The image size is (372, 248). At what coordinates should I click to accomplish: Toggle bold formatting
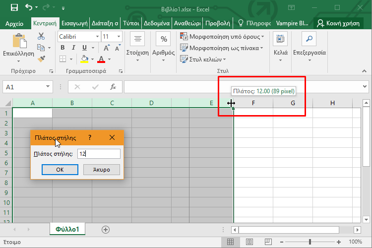pos(62,48)
